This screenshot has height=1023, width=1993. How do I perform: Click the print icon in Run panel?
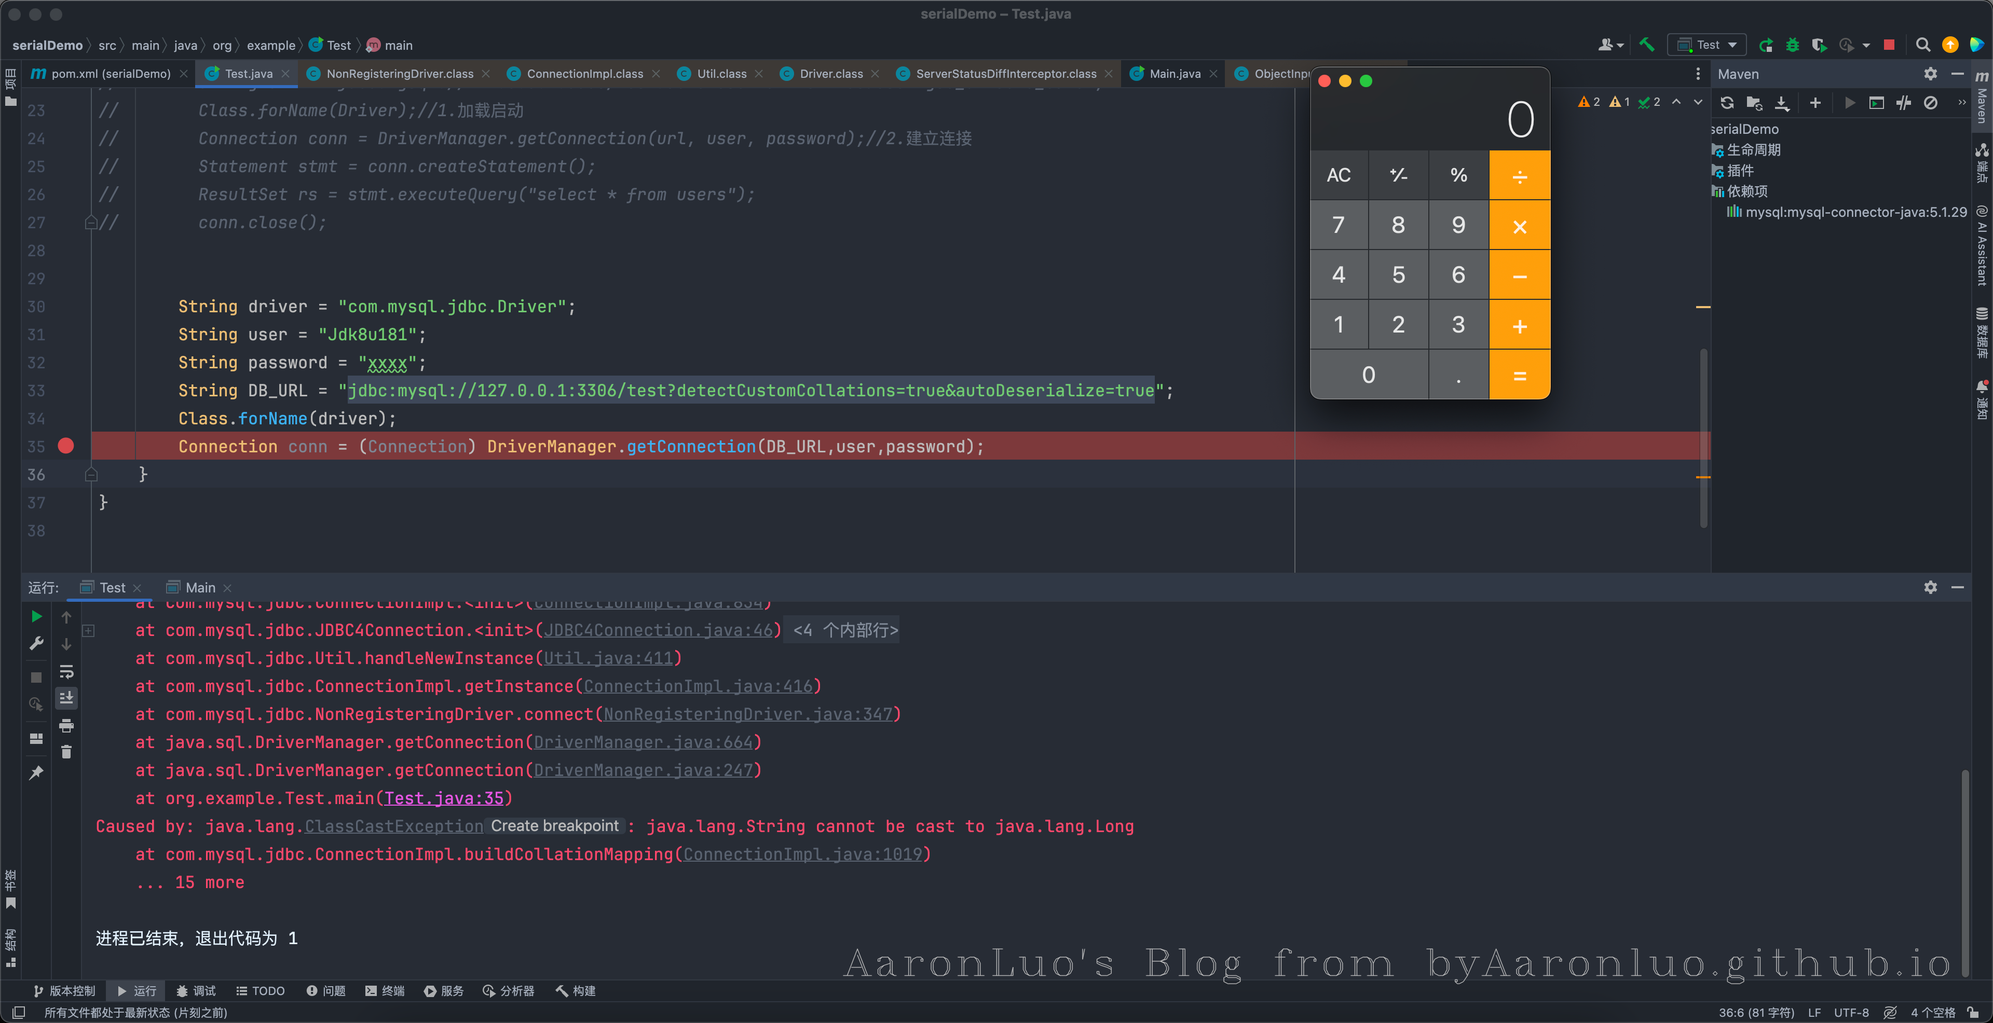66,725
